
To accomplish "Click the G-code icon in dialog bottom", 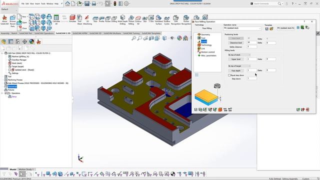I will [225, 109].
